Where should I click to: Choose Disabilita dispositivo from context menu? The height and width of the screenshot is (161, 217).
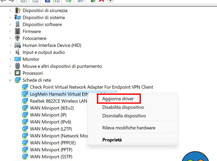[x=123, y=107]
